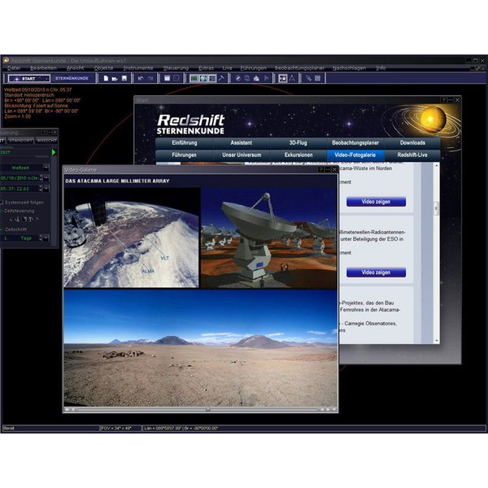This screenshot has height=488, width=488.
Task: Click the time field stepper arrows
Action: (41, 189)
